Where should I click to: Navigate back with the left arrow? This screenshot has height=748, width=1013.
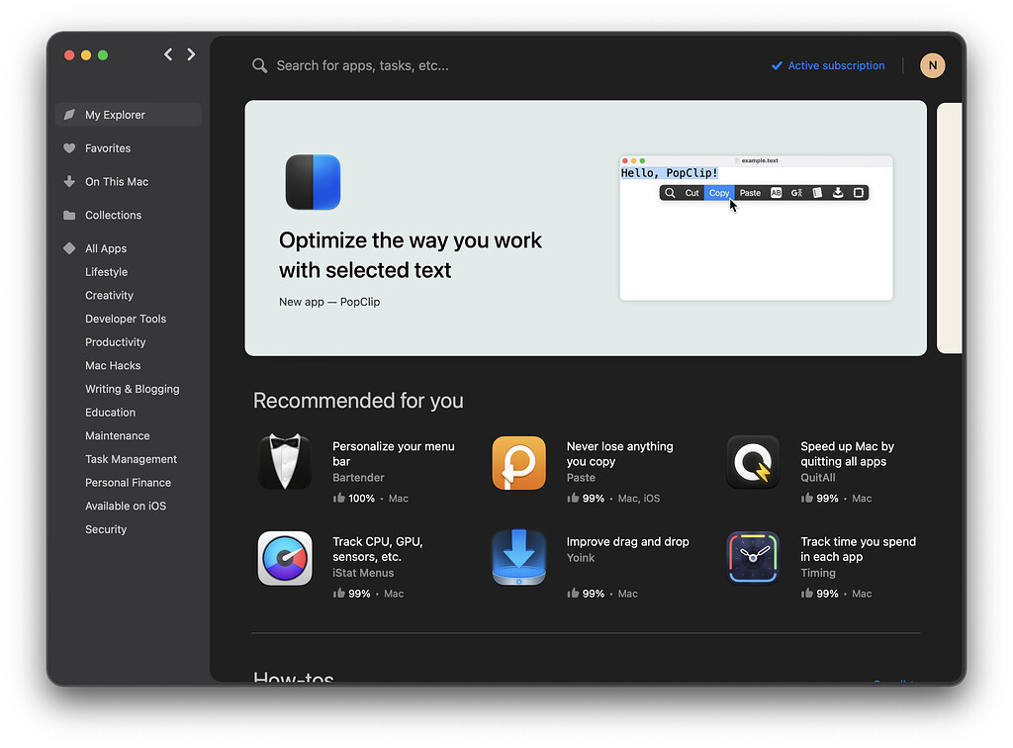pyautogui.click(x=168, y=55)
